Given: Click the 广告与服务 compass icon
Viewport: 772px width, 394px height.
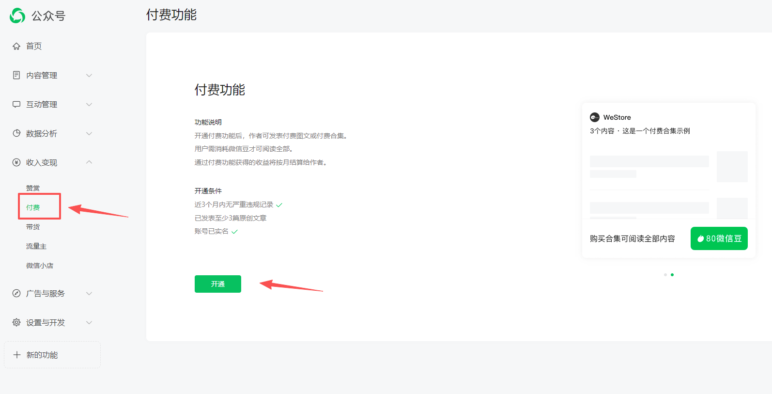Looking at the screenshot, I should (x=16, y=293).
